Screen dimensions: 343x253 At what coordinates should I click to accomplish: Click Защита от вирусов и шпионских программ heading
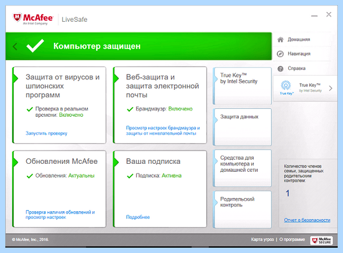click(x=62, y=86)
